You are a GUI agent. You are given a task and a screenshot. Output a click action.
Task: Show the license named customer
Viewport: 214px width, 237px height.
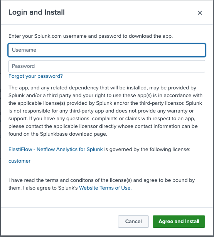(20, 161)
